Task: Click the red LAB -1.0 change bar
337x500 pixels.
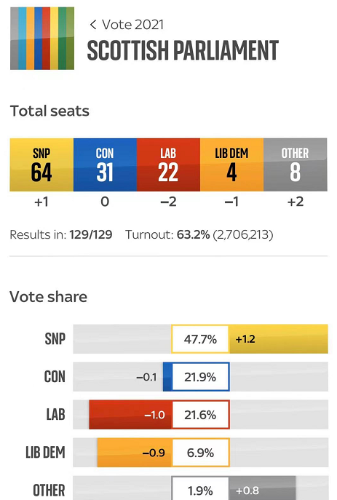Action: coord(130,415)
